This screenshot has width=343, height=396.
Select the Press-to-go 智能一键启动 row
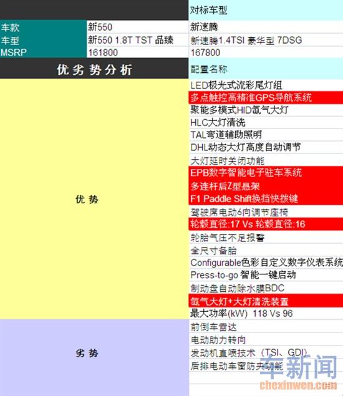266,275
